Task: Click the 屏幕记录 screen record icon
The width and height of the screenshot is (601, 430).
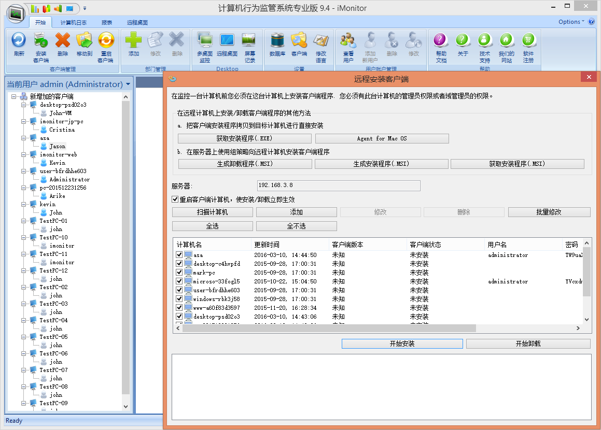Action: coord(249,40)
